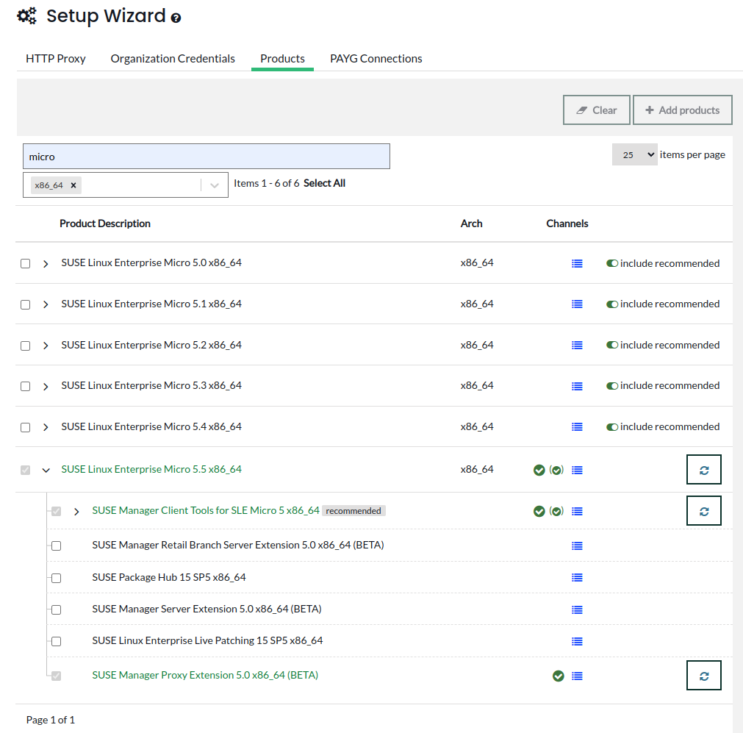Toggle include recommended for Micro 5.4

tap(611, 426)
